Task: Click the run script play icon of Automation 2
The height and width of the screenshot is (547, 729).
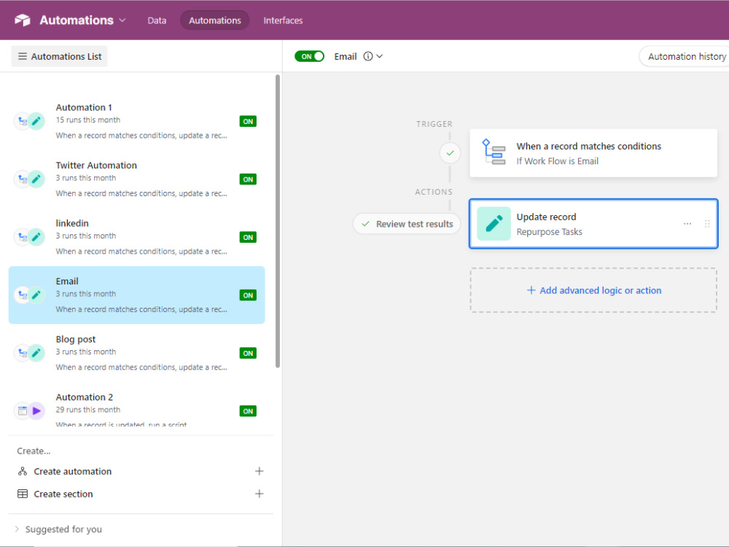Action: (36, 411)
